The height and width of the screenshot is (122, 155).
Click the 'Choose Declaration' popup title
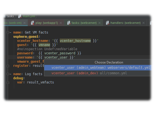(109, 62)
